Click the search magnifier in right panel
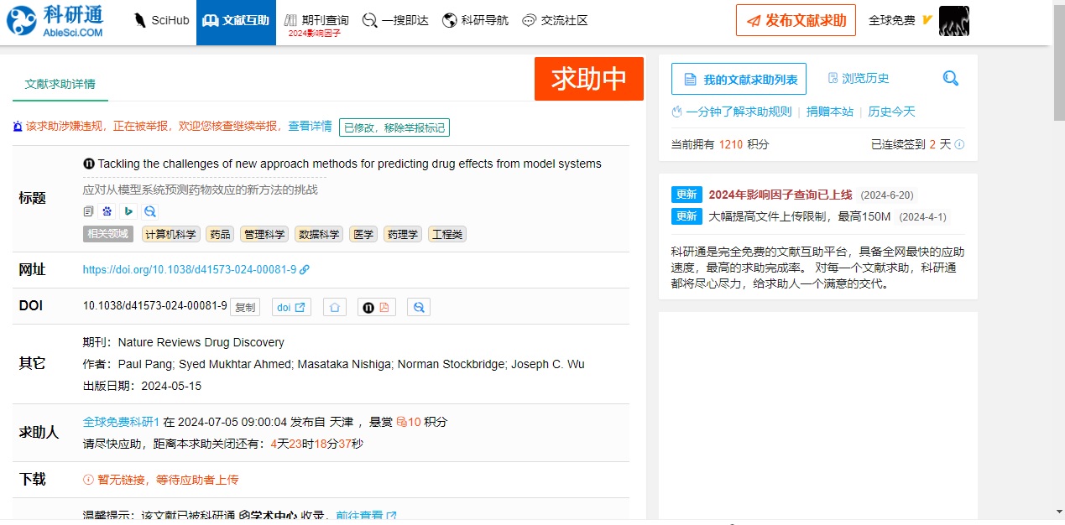Image resolution: width=1065 pixels, height=525 pixels. click(x=950, y=79)
